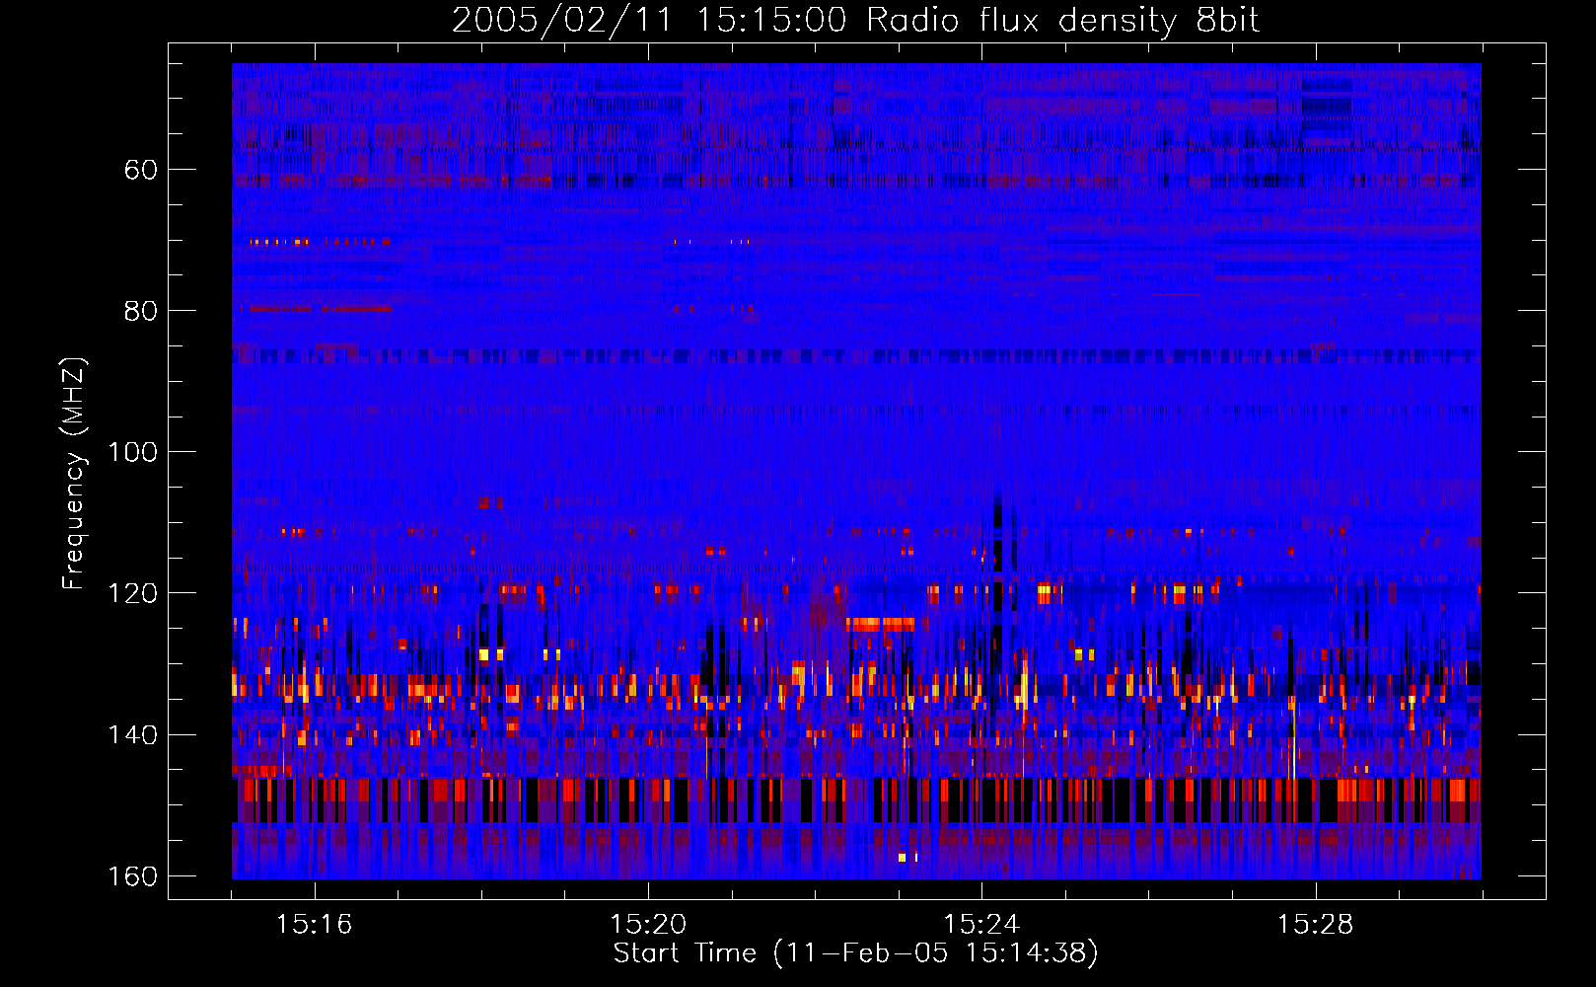The image size is (1596, 987).
Task: Select the 100 frequency tick label
Action: click(132, 452)
